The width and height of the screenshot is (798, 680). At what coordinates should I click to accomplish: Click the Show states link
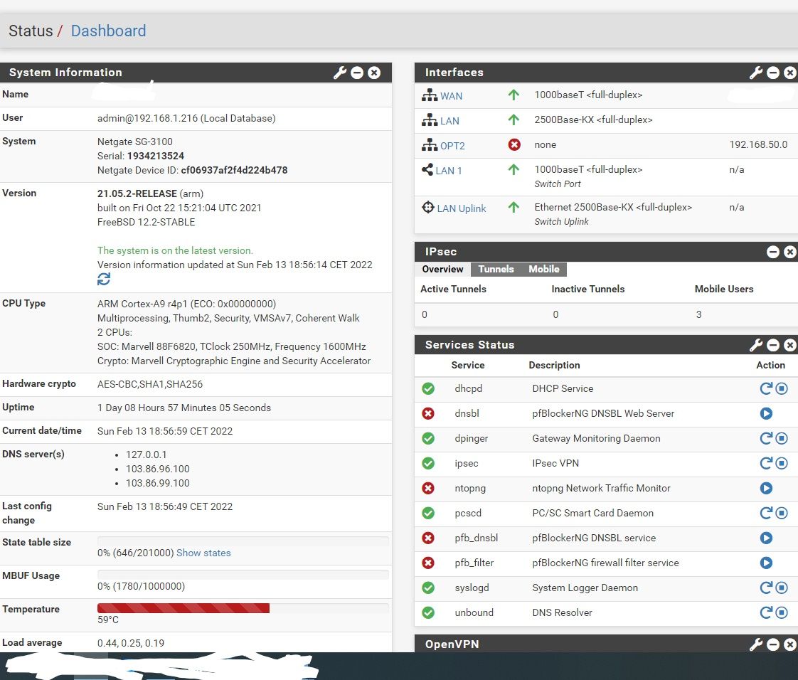pos(203,553)
